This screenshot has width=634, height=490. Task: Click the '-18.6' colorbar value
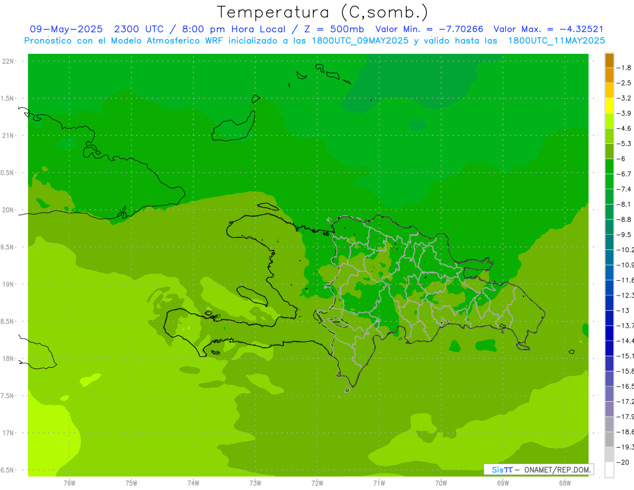[x=625, y=431]
